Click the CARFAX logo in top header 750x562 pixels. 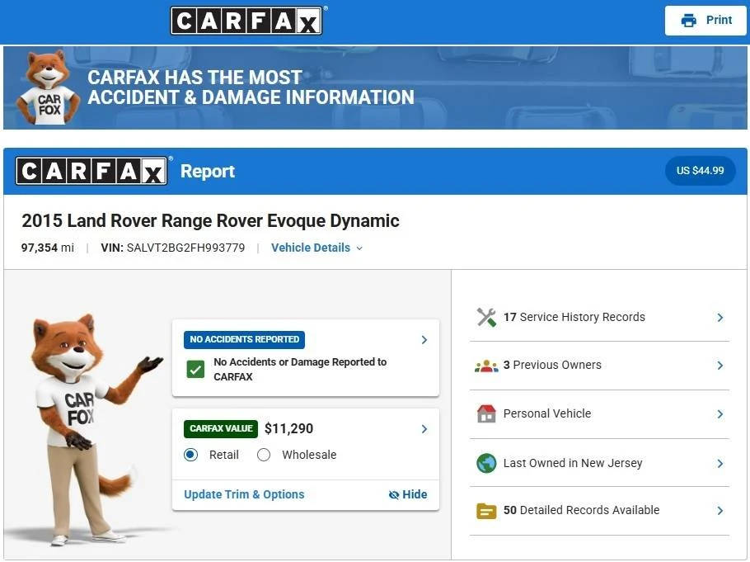pyautogui.click(x=246, y=21)
